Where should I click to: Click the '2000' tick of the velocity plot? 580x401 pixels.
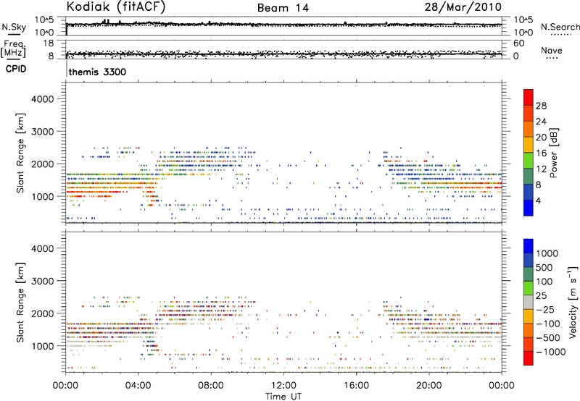click(x=43, y=313)
